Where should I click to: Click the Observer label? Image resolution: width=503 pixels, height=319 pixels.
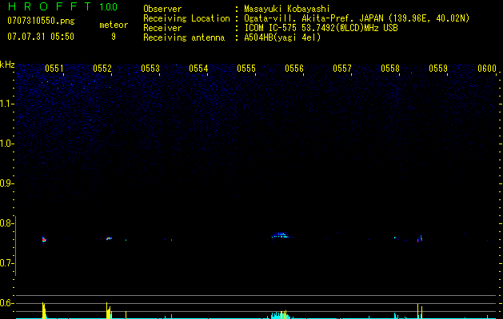[x=162, y=9]
